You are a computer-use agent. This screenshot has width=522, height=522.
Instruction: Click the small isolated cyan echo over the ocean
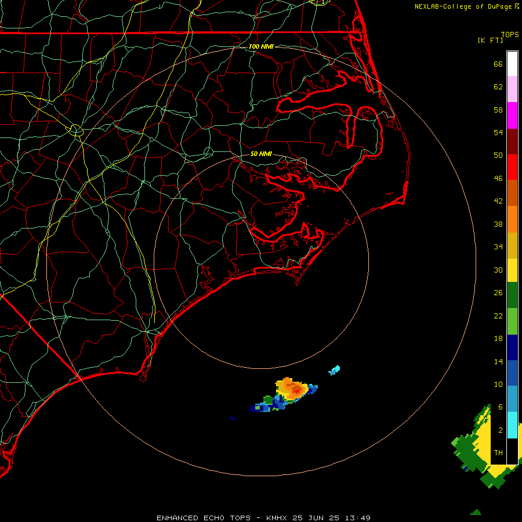coord(334,370)
